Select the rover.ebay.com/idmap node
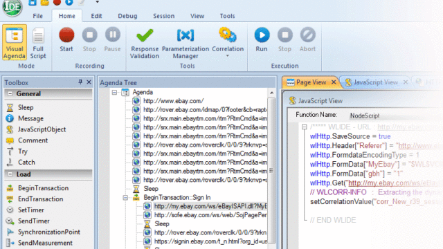 point(205,110)
